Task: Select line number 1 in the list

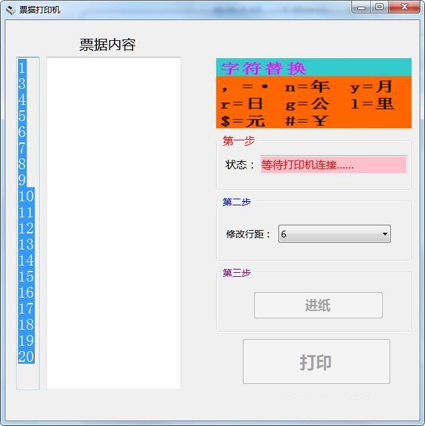Action: point(22,68)
